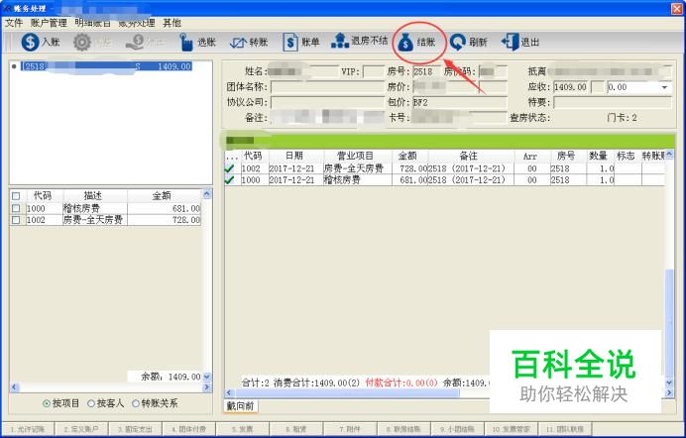Click the transaction table horizontal scrollbar thumb
The image size is (686, 438).
[347, 392]
